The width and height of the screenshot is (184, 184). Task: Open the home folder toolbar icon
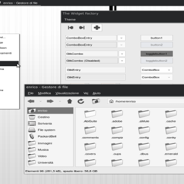tap(96, 101)
